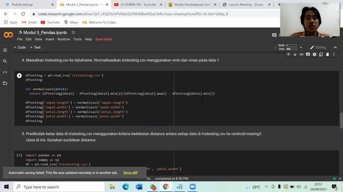Copy link to the cell
The height and width of the screenshot is (192, 343).
301,54
